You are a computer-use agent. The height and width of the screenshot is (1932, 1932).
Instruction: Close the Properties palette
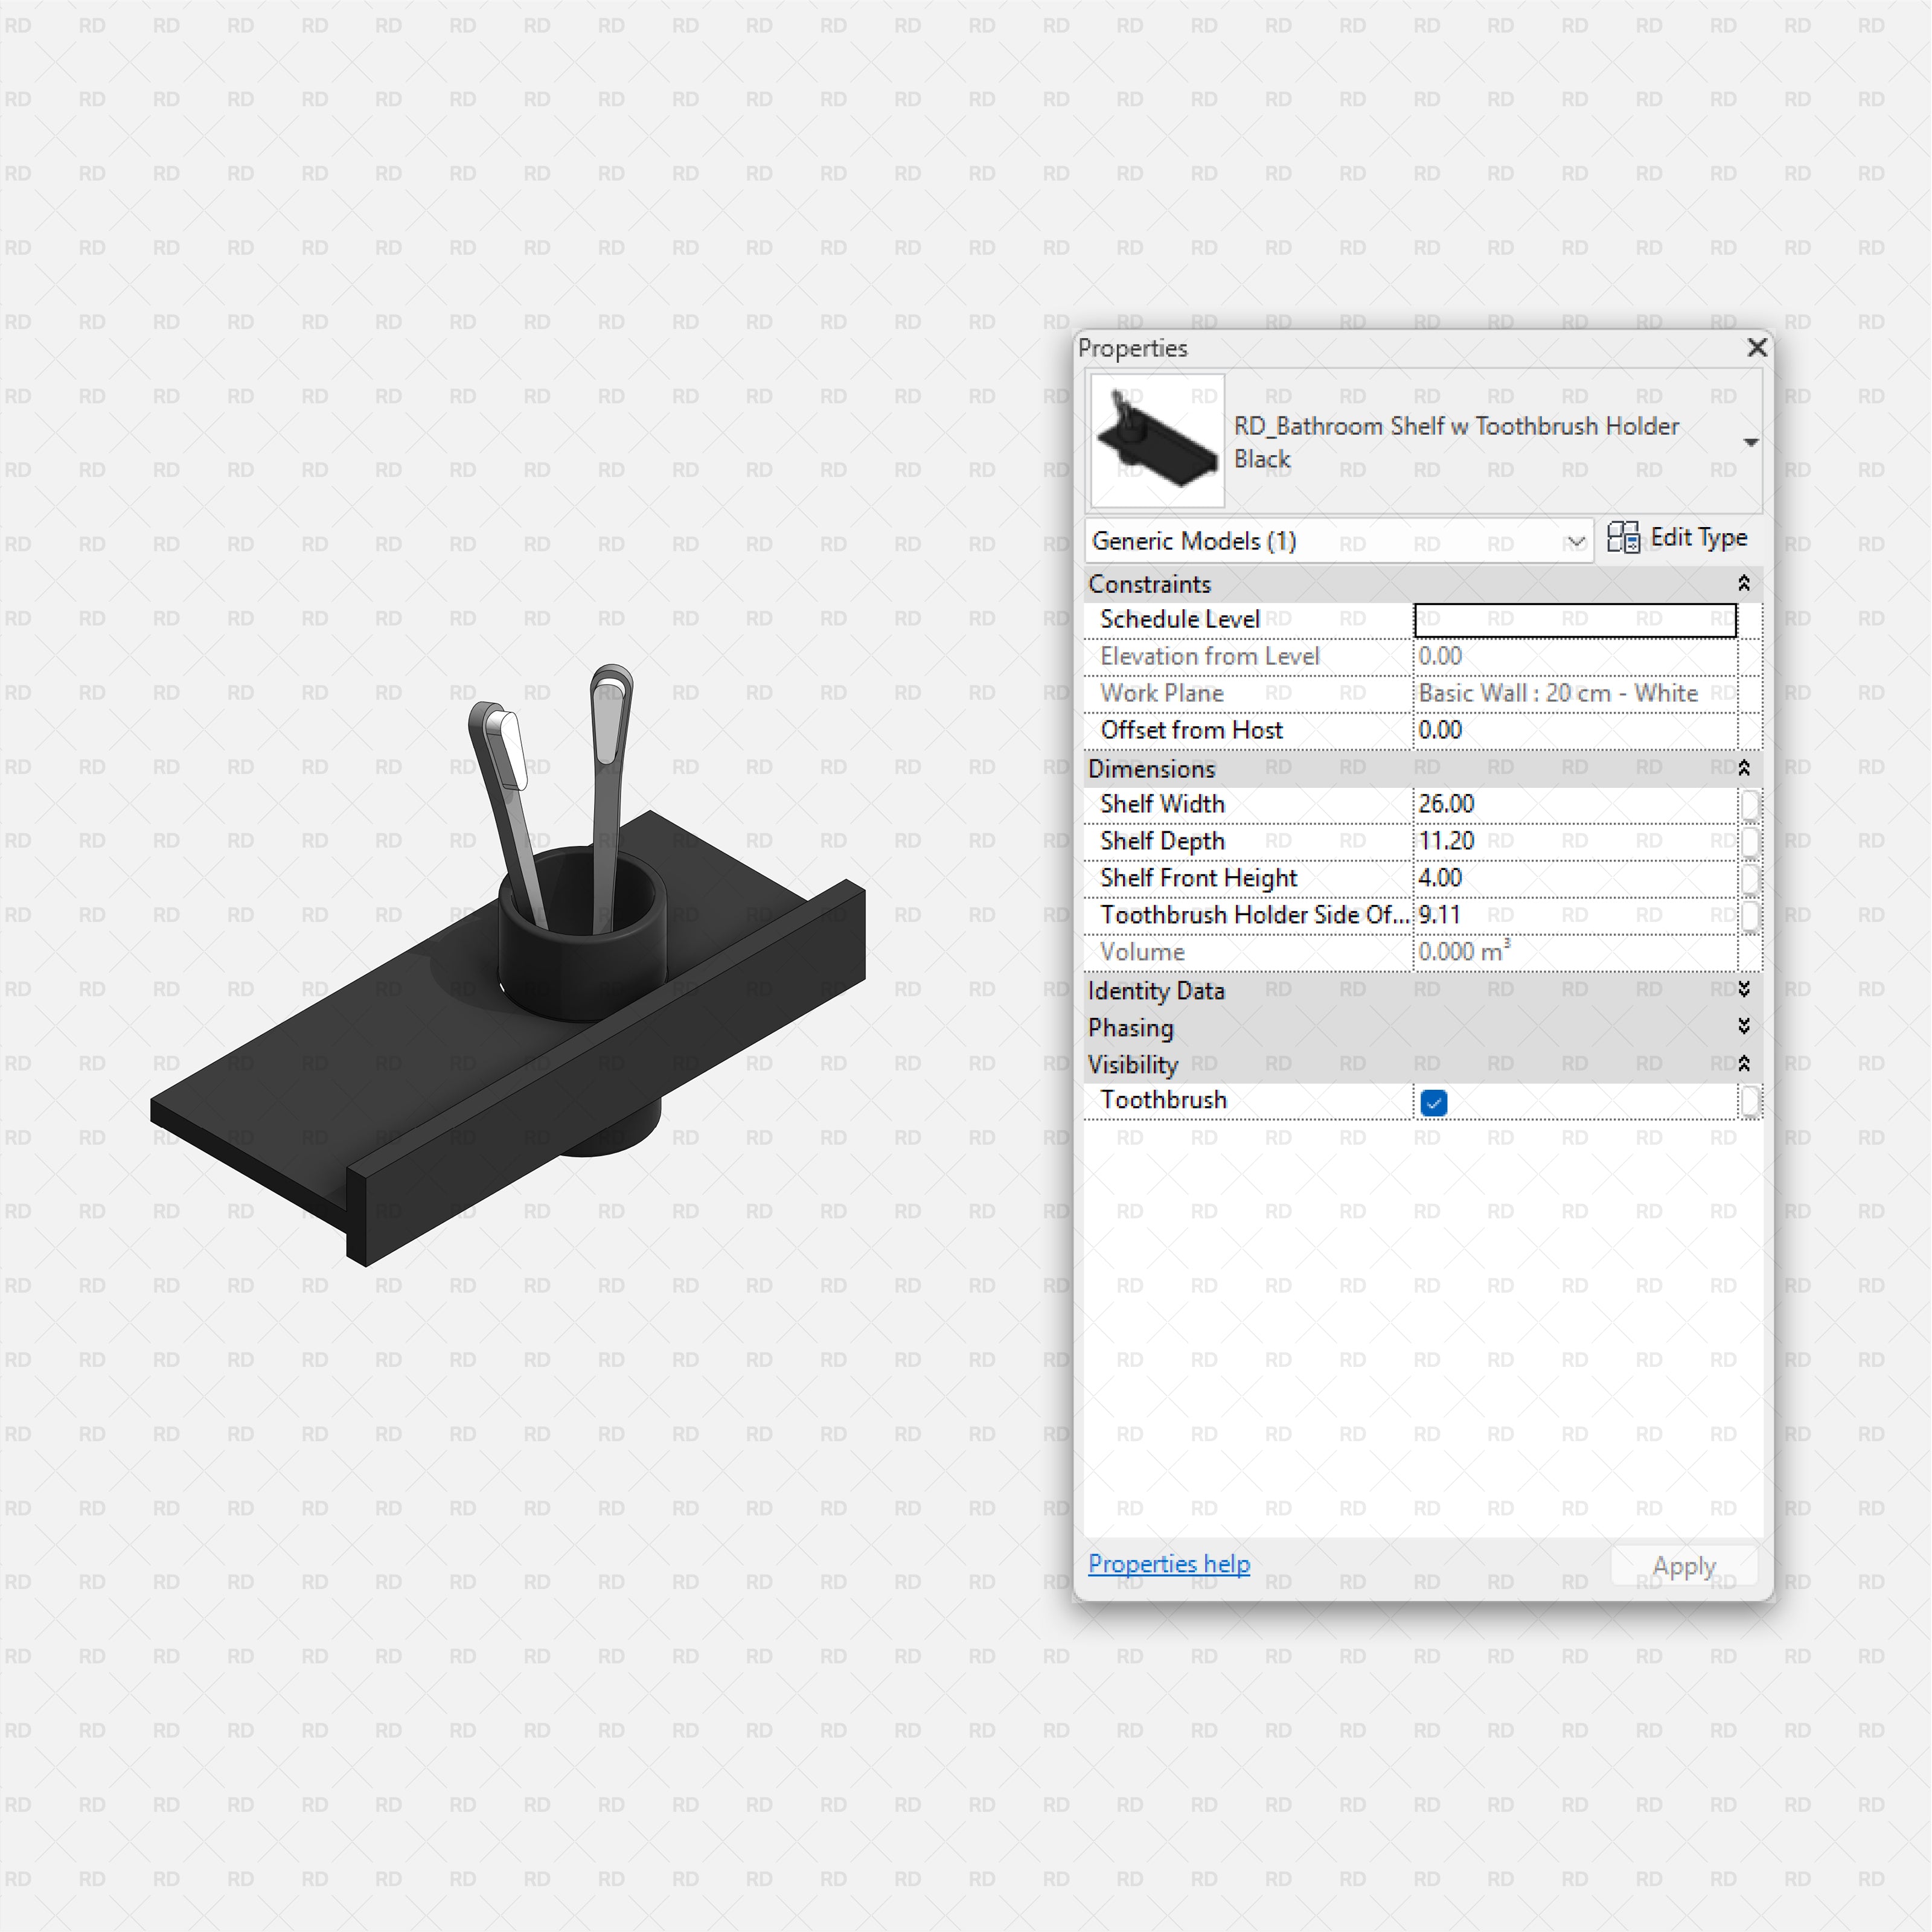coord(1757,348)
